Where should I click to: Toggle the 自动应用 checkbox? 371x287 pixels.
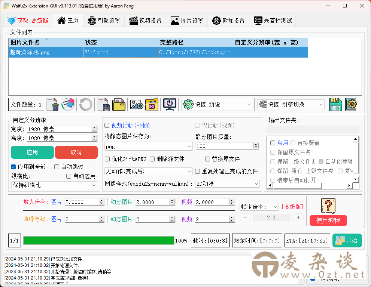point(69,176)
